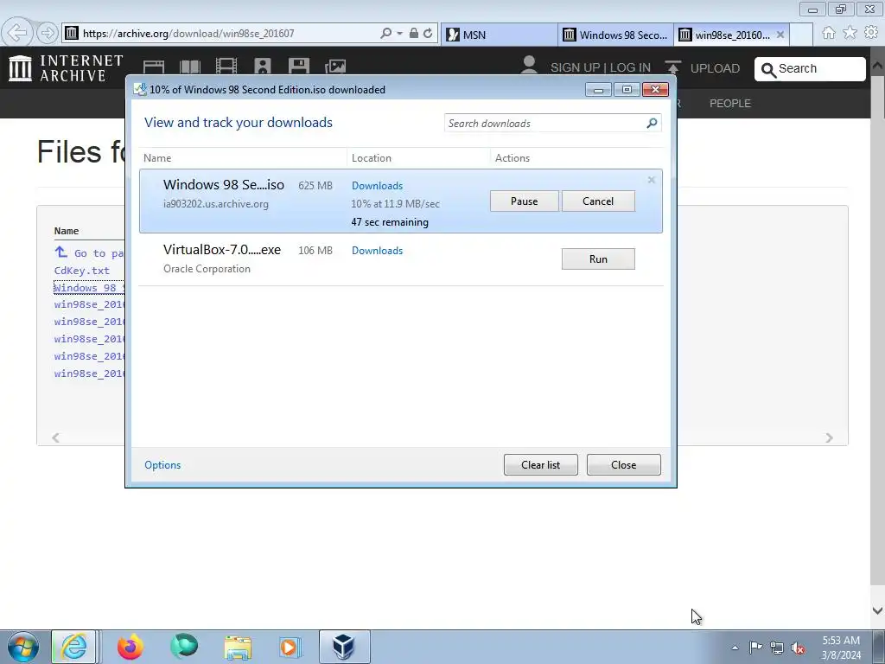Close the win98se_20160... tab
This screenshot has height=664, width=885.
click(780, 35)
